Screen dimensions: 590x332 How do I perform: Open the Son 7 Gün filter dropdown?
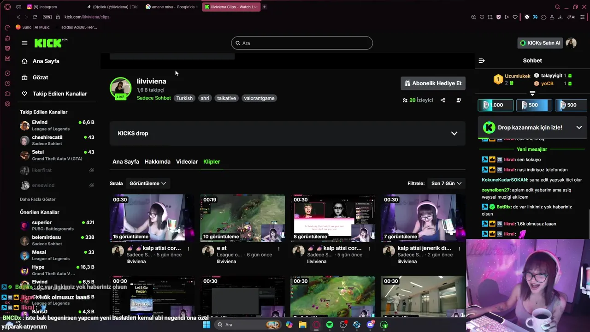pyautogui.click(x=446, y=183)
